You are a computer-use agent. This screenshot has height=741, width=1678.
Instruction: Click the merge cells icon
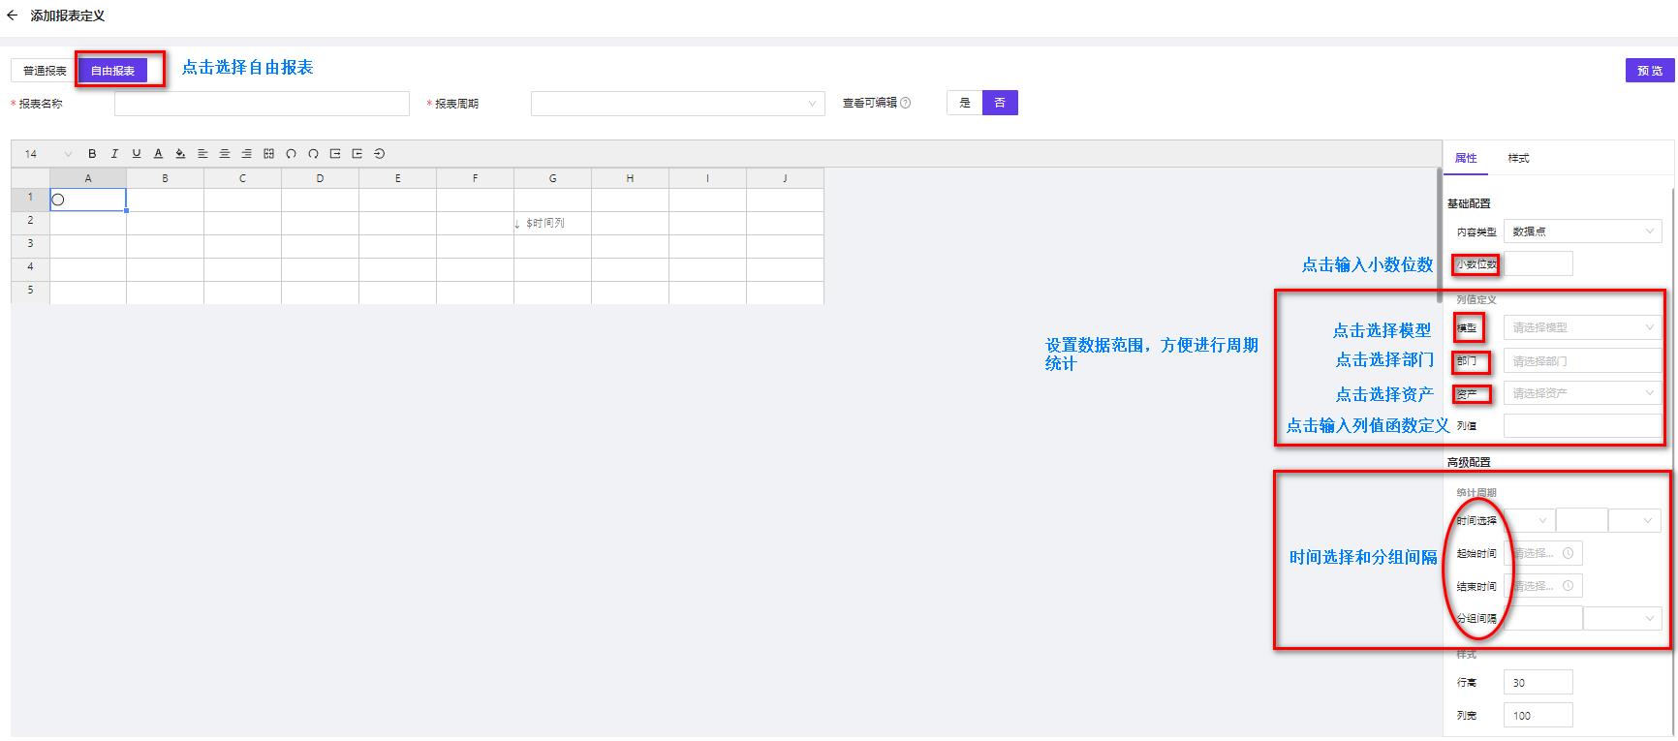pos(268,154)
